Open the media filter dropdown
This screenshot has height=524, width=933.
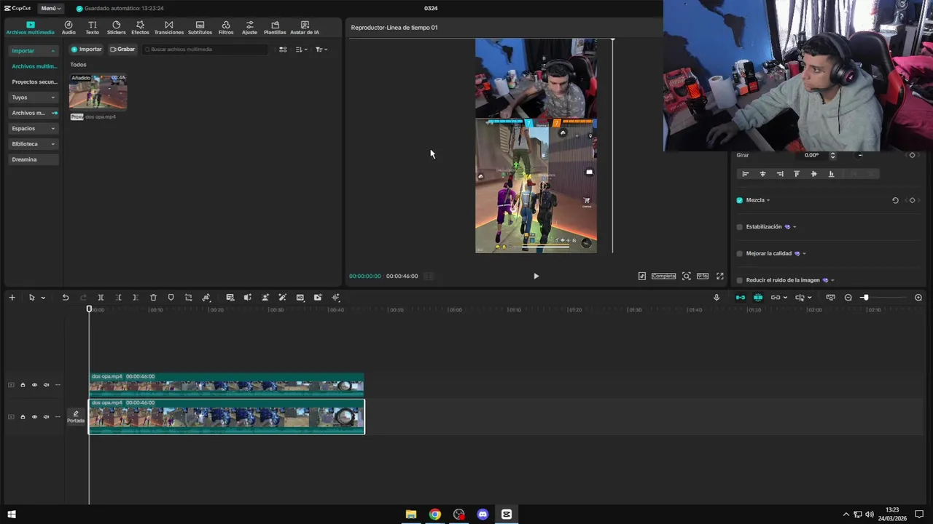321,49
